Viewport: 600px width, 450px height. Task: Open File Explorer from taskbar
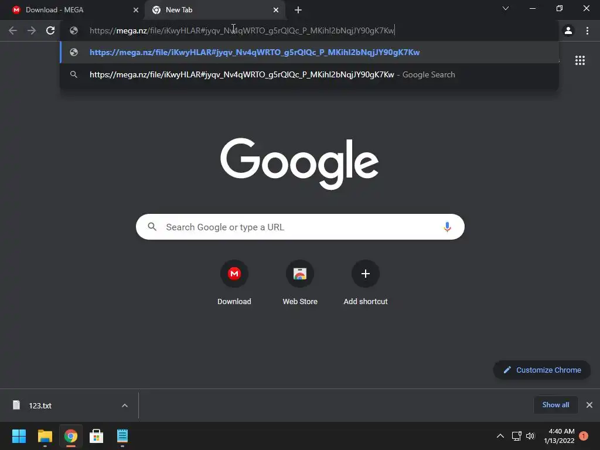click(45, 436)
